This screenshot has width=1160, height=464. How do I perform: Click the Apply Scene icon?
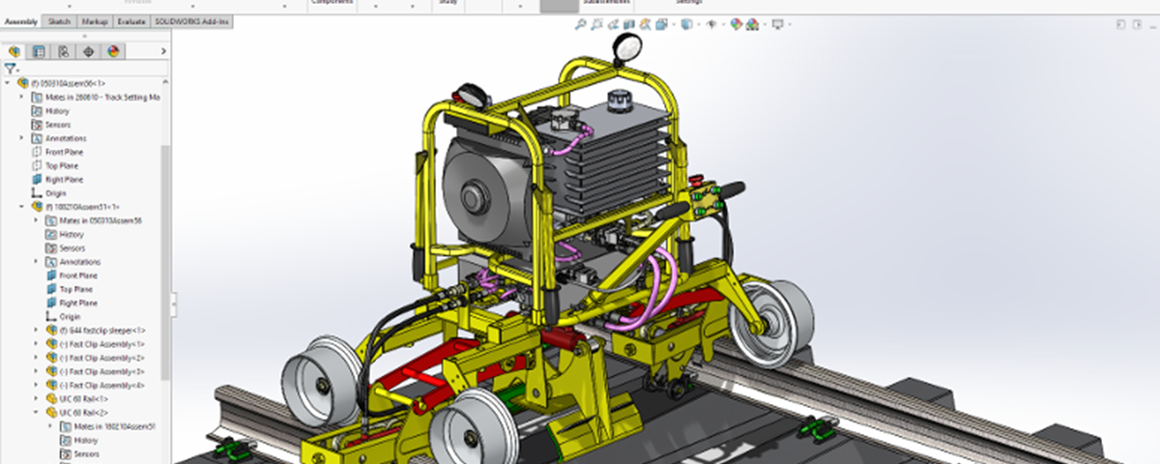(754, 25)
